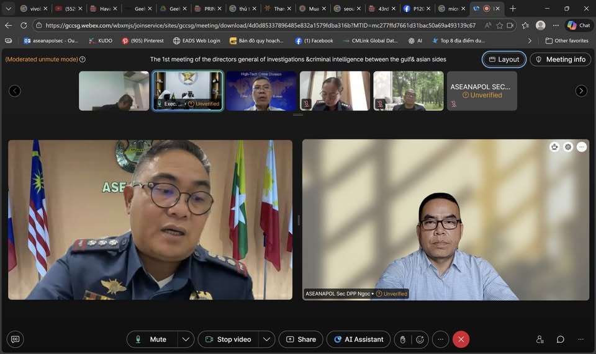Click the Share screen button

click(x=300, y=339)
